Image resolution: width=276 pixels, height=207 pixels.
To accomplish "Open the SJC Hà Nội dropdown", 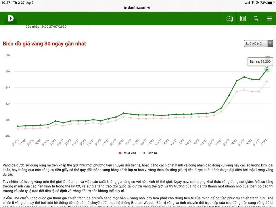I will pyautogui.click(x=258, y=43).
